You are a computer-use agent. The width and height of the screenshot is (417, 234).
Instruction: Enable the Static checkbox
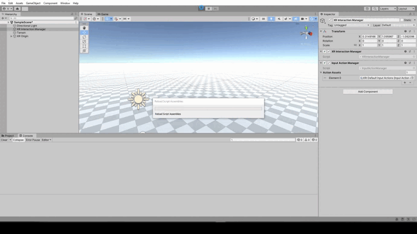(401, 20)
